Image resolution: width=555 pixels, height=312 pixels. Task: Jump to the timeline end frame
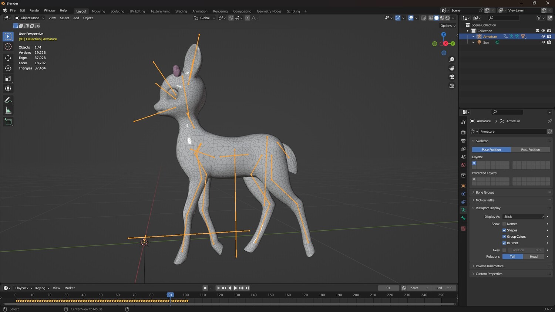[248, 288]
